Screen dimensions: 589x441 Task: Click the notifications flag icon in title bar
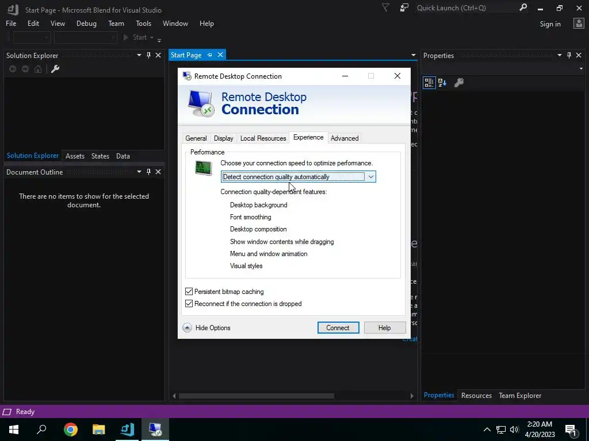(x=385, y=7)
